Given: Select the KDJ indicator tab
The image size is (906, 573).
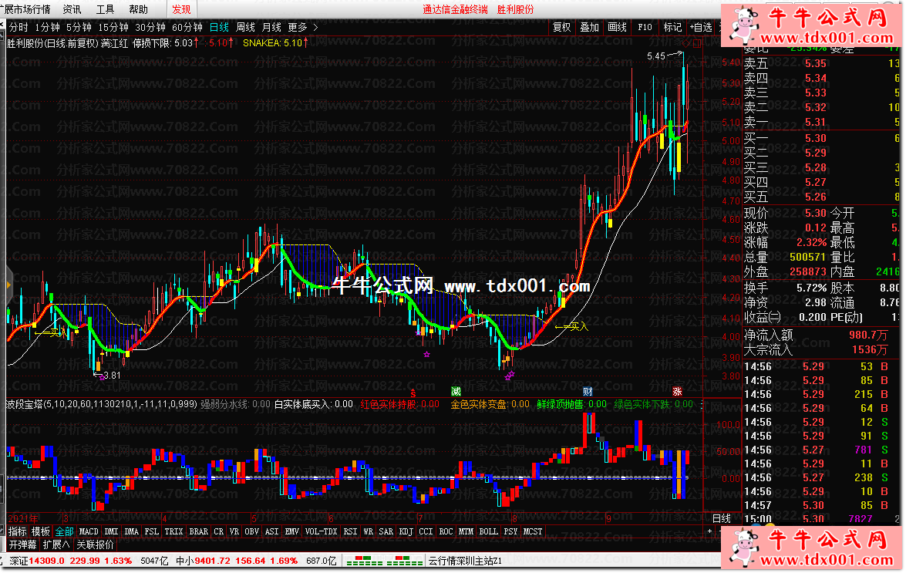Looking at the screenshot, I should (406, 531).
